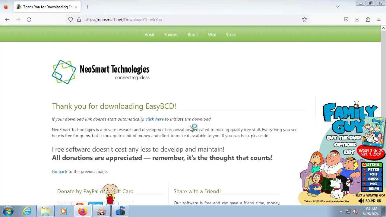This screenshot has width=386, height=217.
Task: Click the Stewie desktop character
Action: click(110, 194)
